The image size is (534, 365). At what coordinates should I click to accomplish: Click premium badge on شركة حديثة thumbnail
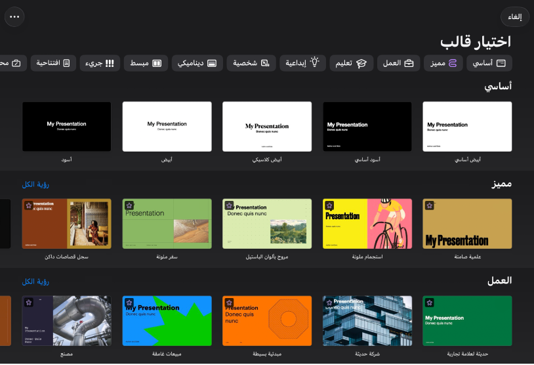pos(329,303)
